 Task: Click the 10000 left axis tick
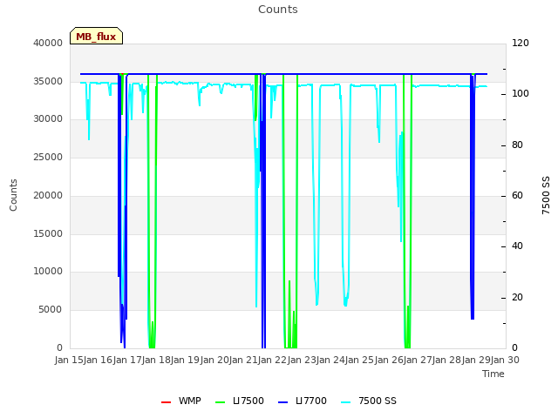tap(48, 271)
